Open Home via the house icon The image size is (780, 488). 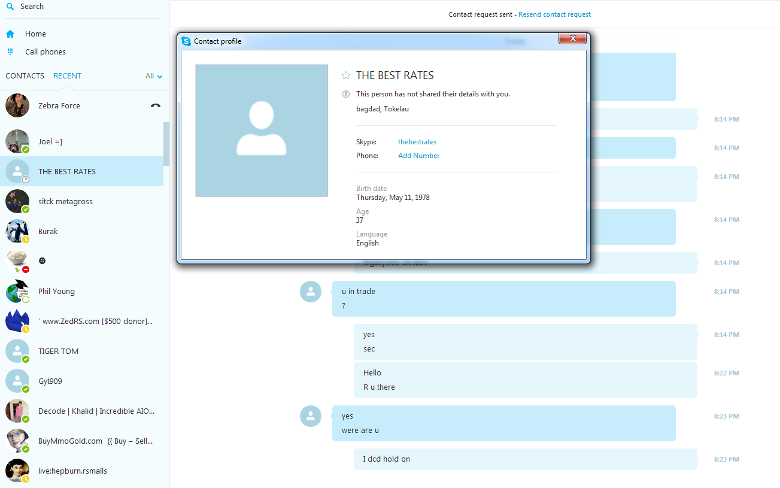[10, 34]
